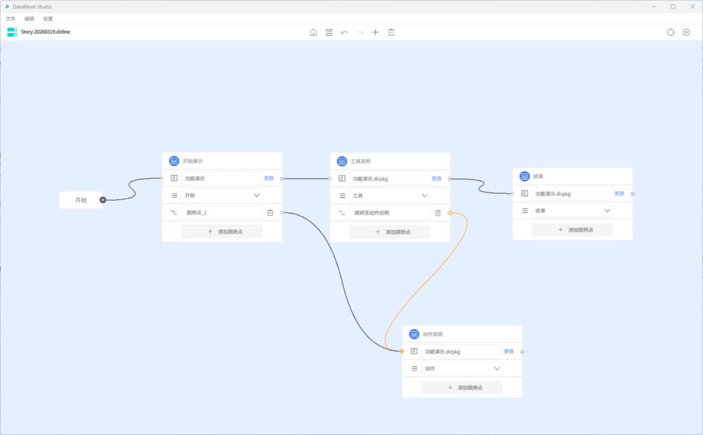Click the circular target icon at top right

[671, 32]
